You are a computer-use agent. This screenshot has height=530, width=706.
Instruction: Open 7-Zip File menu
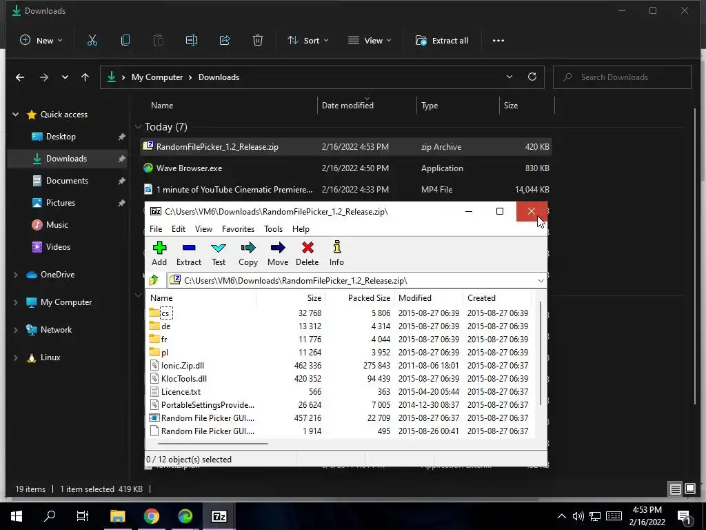[x=156, y=229]
